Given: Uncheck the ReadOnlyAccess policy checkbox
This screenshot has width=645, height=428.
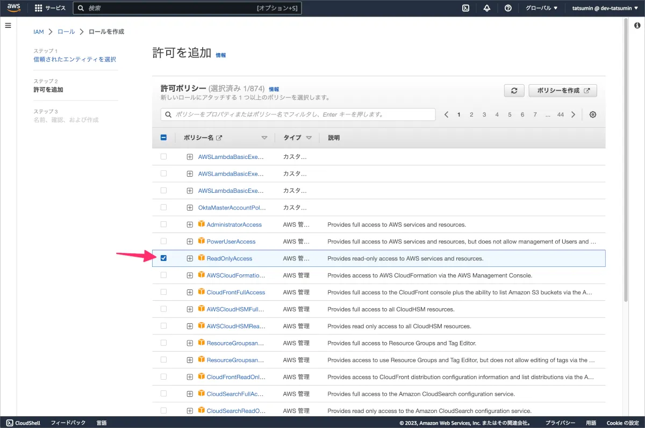Looking at the screenshot, I should point(163,258).
